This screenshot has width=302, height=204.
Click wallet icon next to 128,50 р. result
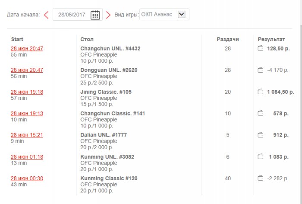point(261,48)
